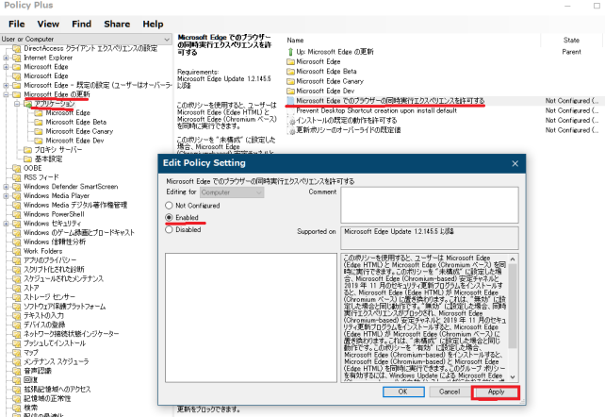The width and height of the screenshot is (605, 417).
Task: Click the State column header
Action: tap(571, 41)
